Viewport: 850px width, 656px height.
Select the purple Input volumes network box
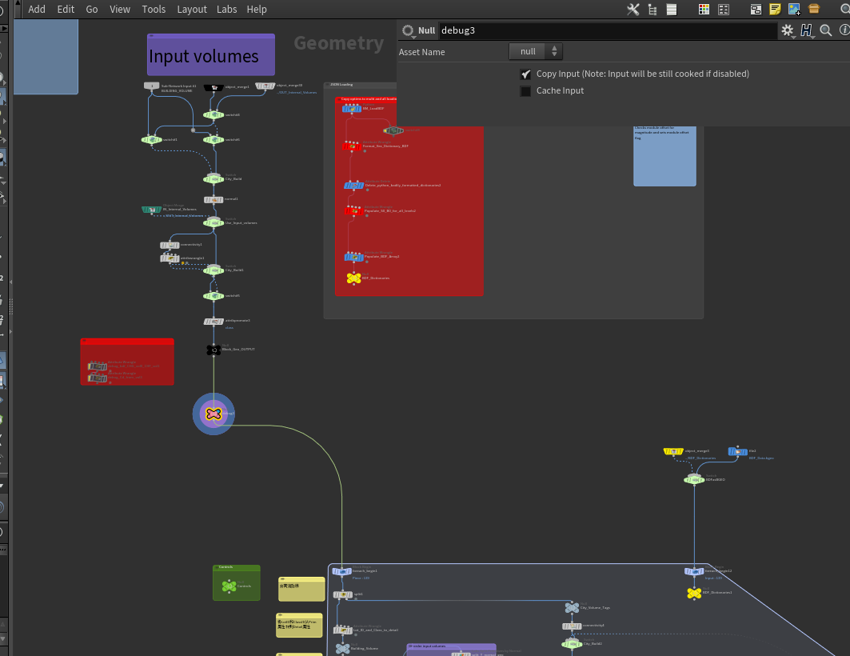(210, 55)
